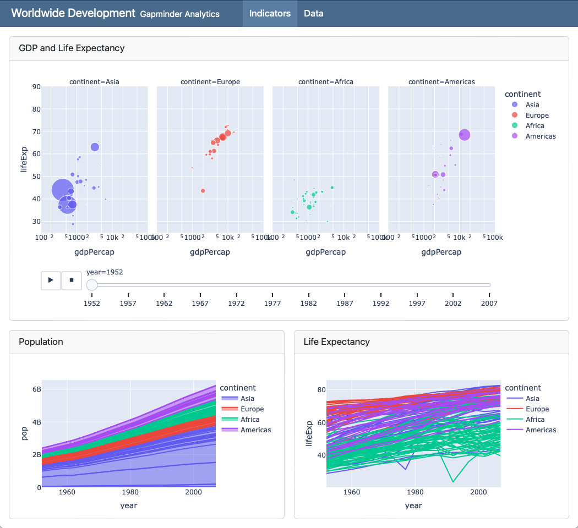Toggle Asia in the scatter plot legend

click(x=532, y=105)
